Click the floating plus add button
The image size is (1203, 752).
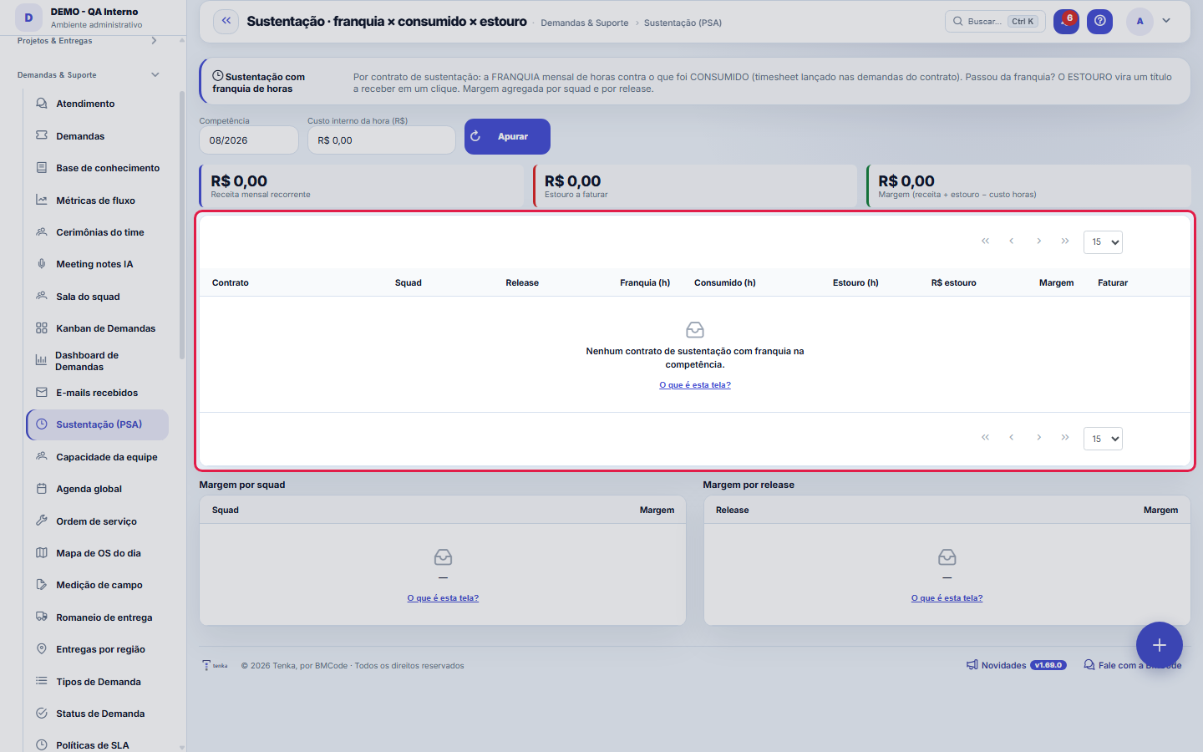[x=1159, y=645]
